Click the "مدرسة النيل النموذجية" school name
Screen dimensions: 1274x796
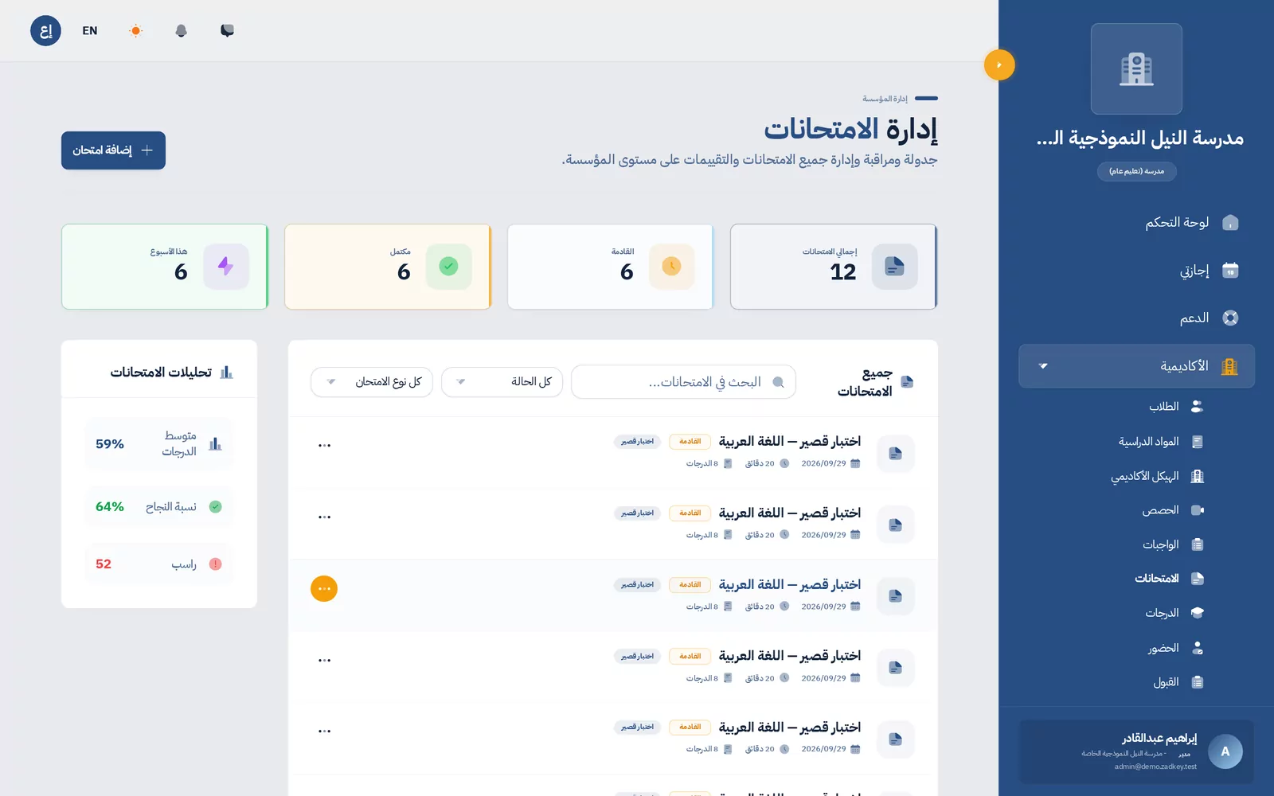tap(1139, 139)
